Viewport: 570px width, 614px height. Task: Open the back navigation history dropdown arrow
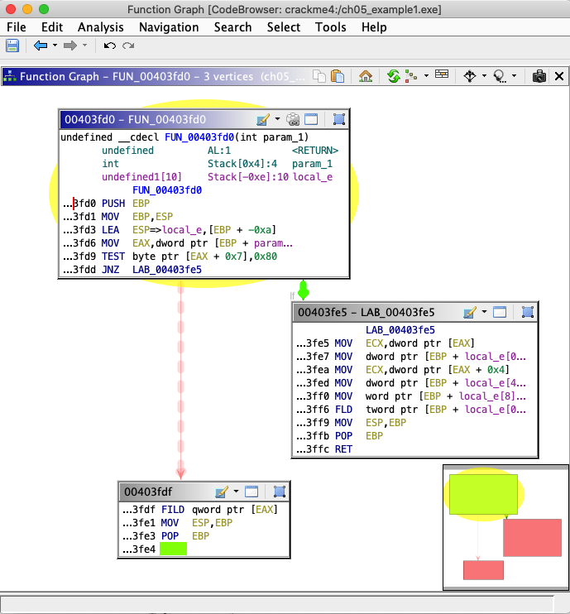point(55,46)
